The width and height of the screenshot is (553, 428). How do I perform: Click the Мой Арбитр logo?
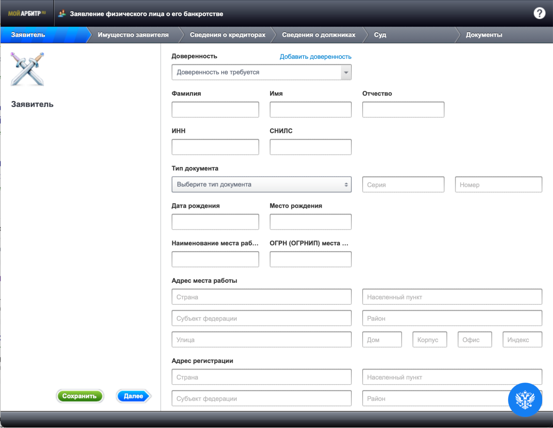27,13
